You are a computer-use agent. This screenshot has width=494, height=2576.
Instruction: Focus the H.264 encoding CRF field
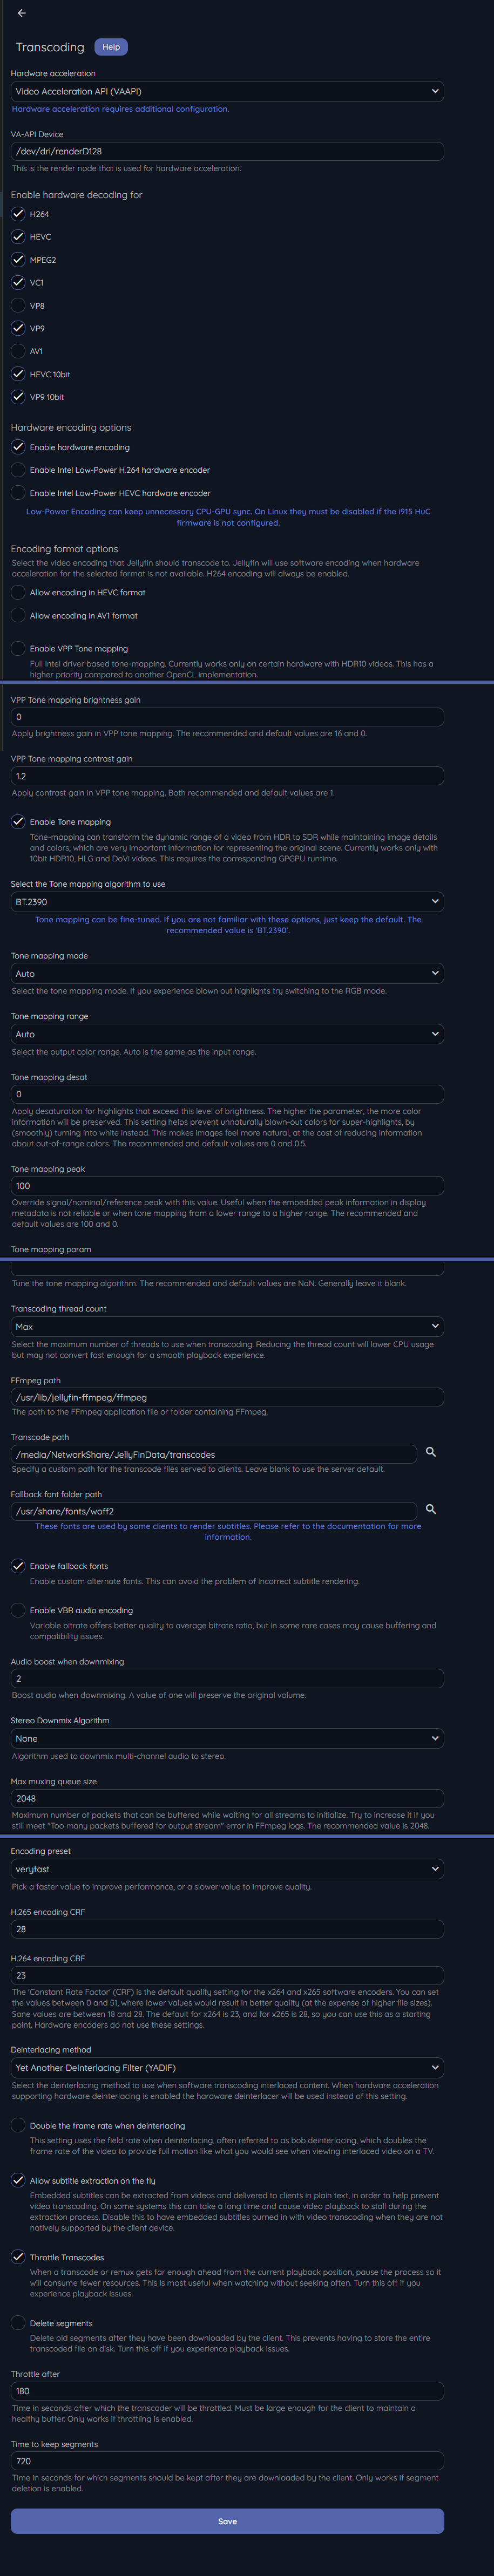[x=227, y=1975]
